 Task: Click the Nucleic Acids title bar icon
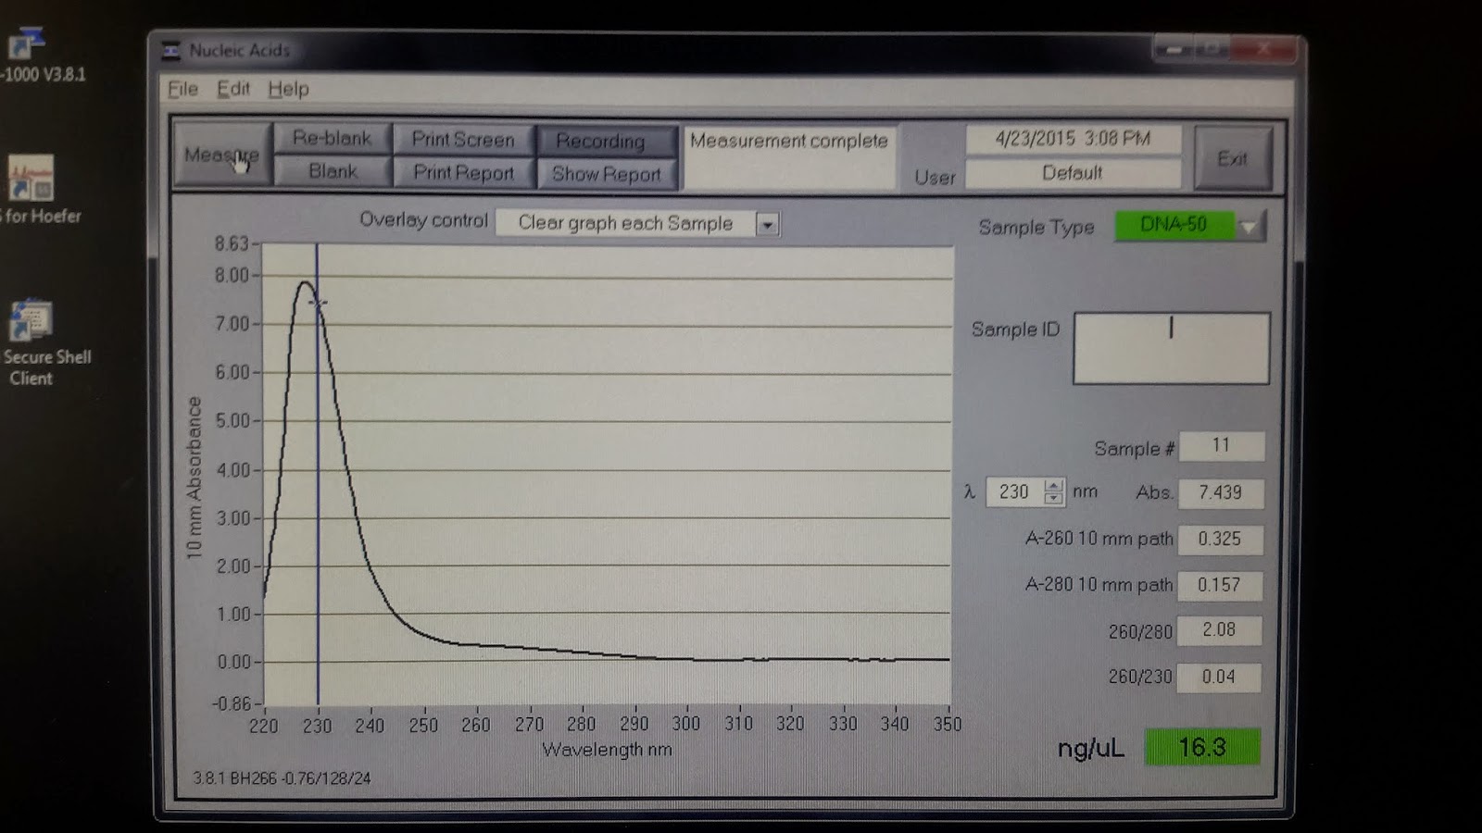click(170, 51)
